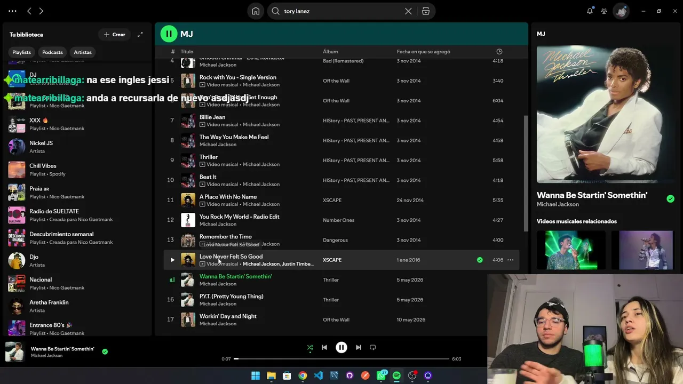This screenshot has height=384, width=683.
Task: Toggle saved checkmark in right MJ panel
Action: [x=670, y=199]
